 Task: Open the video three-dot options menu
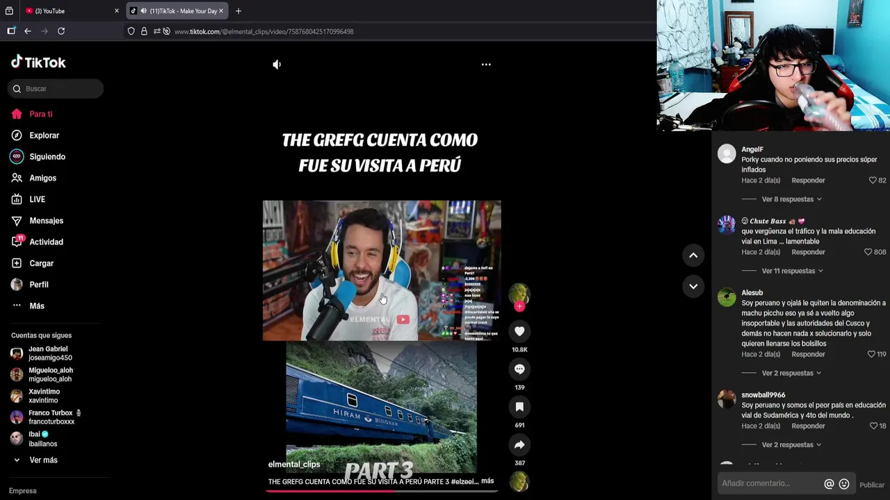point(486,65)
